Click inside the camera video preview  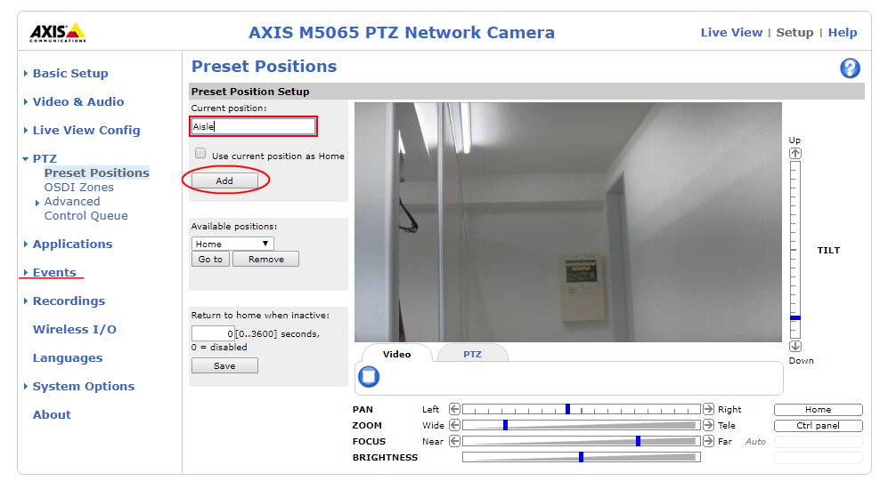pyautogui.click(x=568, y=222)
